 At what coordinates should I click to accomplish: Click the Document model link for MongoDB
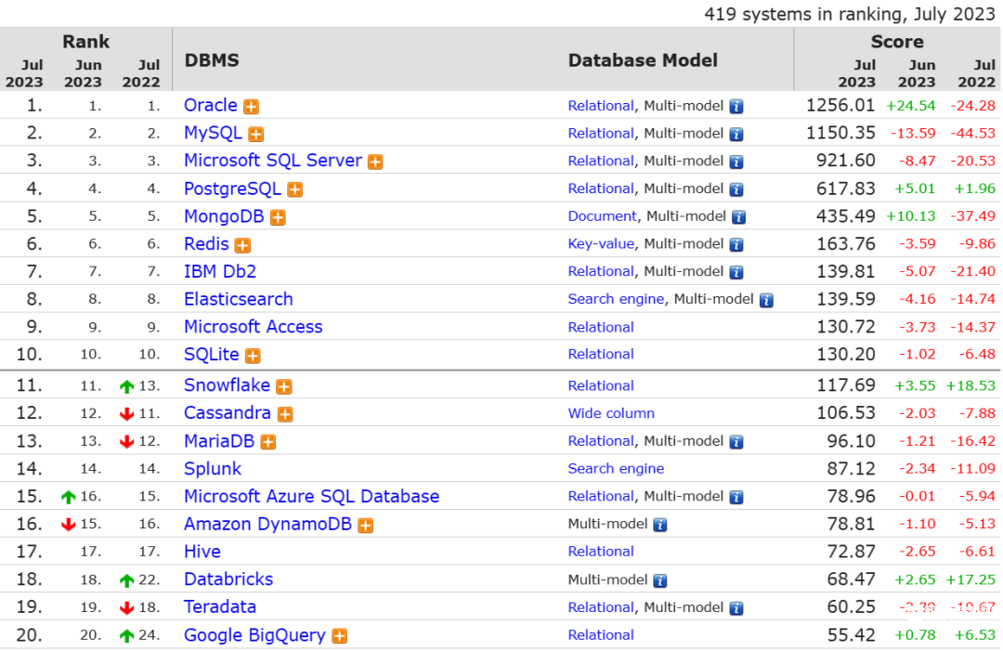coord(602,216)
